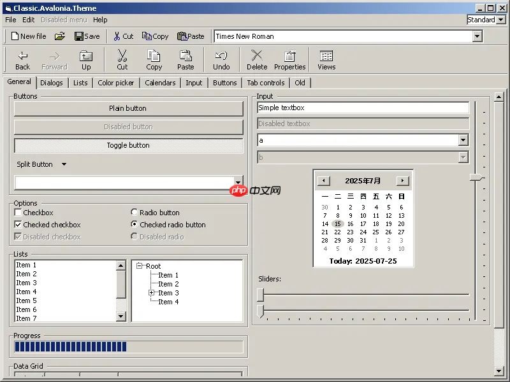Viewport: 510px width, 382px height.
Task: Click the Save toolbar icon
Action: [86, 36]
